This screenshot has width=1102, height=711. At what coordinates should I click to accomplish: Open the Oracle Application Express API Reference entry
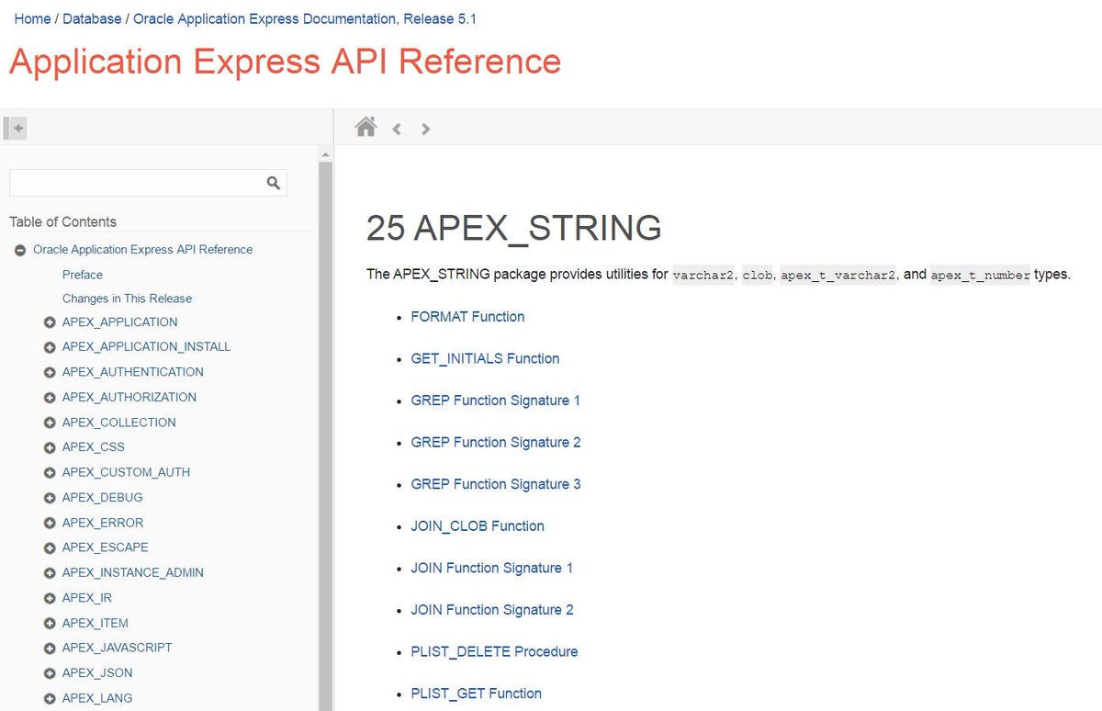coord(143,250)
